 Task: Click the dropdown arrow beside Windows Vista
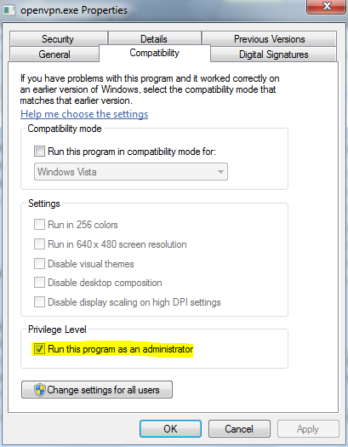(x=220, y=172)
